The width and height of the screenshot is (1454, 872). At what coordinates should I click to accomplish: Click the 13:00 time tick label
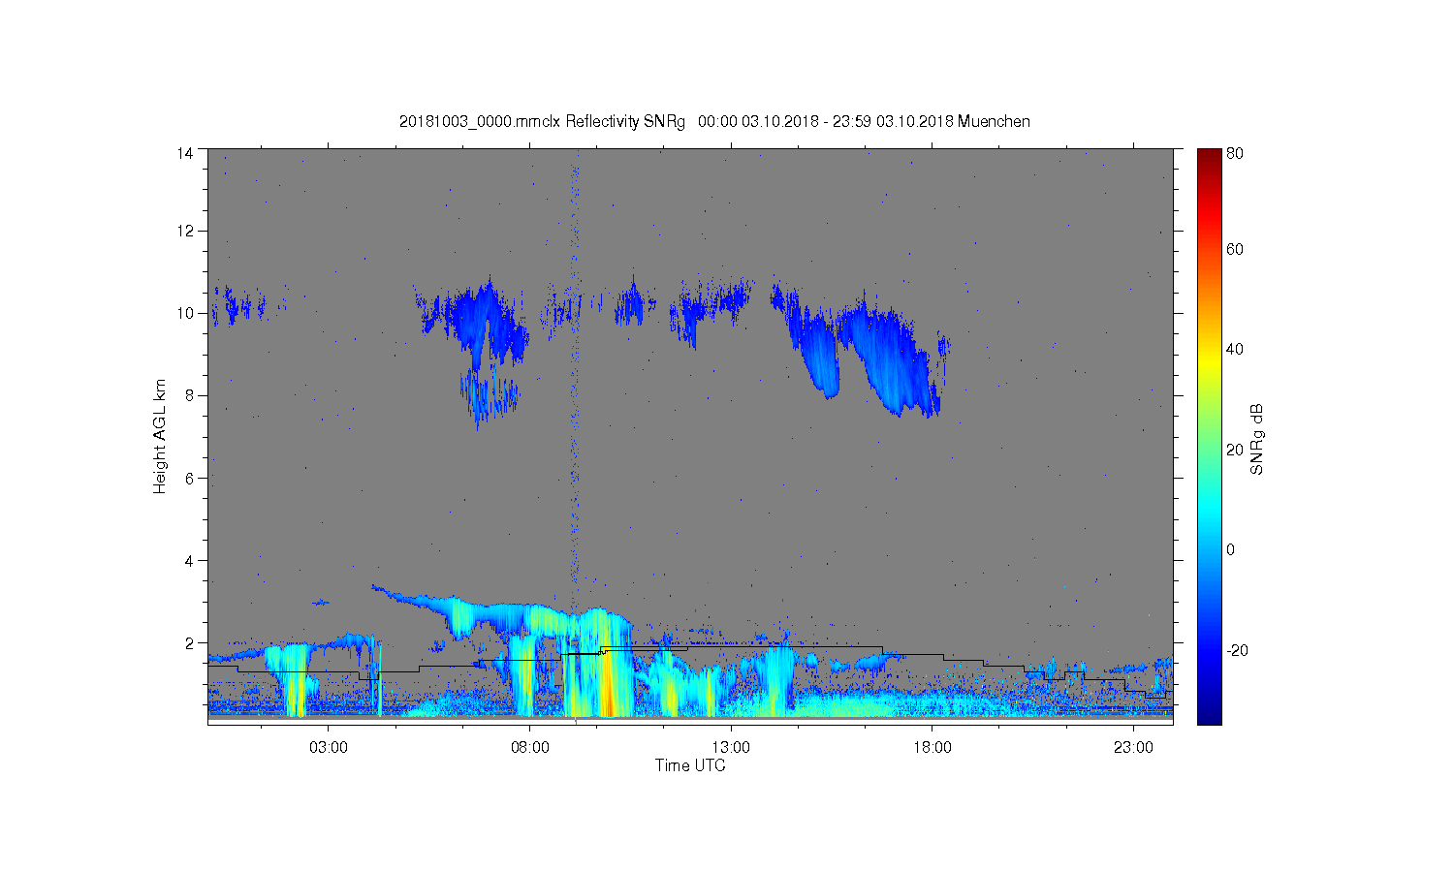click(731, 748)
